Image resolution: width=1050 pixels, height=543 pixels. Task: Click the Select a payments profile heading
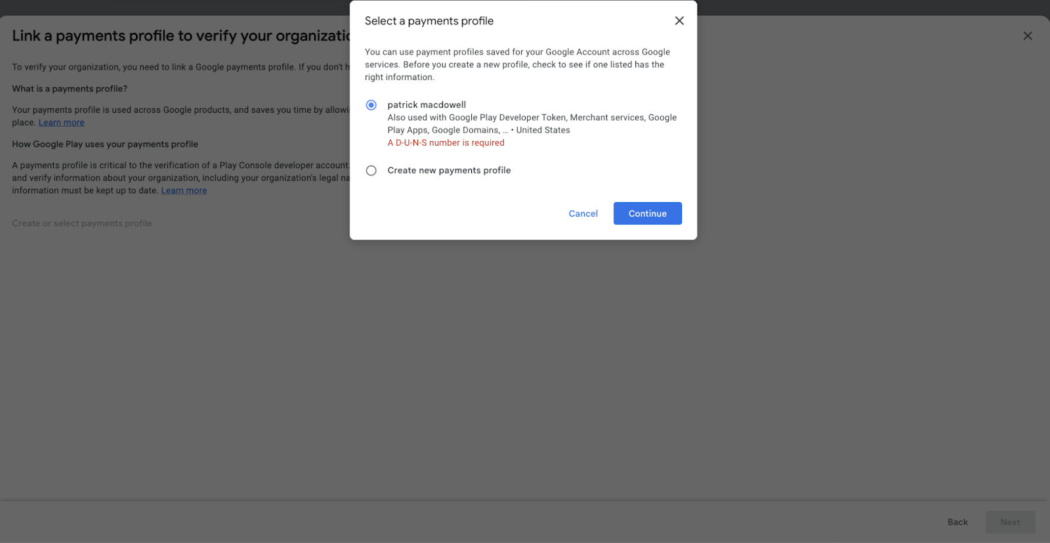[429, 21]
